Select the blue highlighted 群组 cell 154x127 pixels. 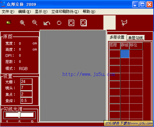[125, 54]
